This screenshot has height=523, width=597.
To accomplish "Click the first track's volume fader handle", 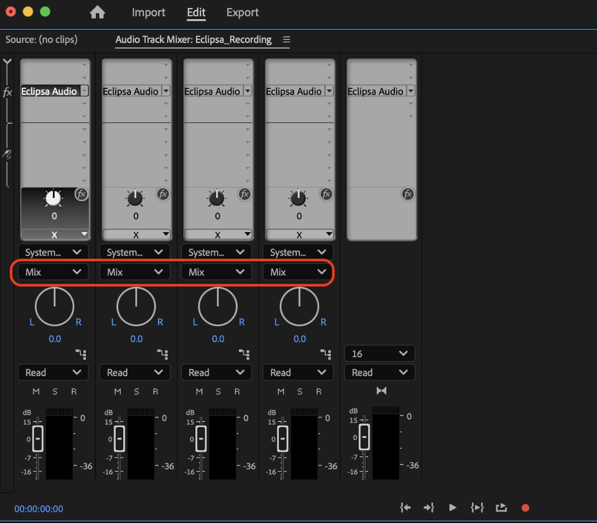I will click(x=37, y=438).
